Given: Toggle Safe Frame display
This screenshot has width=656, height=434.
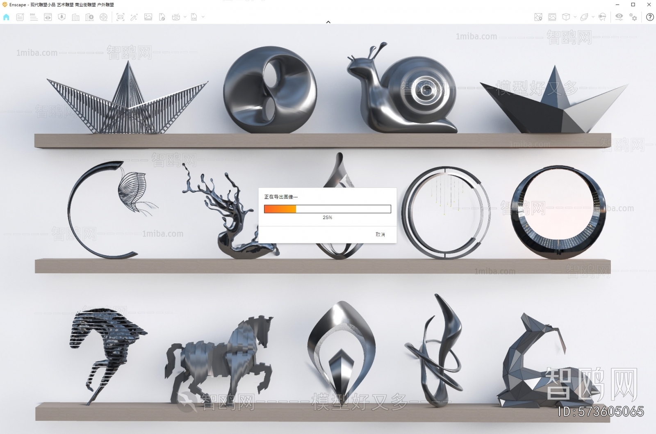Looking at the screenshot, I should 552,17.
